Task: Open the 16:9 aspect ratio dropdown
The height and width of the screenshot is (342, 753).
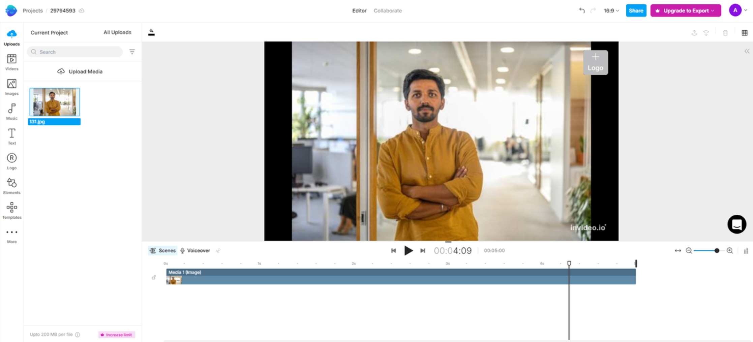Action: tap(610, 10)
